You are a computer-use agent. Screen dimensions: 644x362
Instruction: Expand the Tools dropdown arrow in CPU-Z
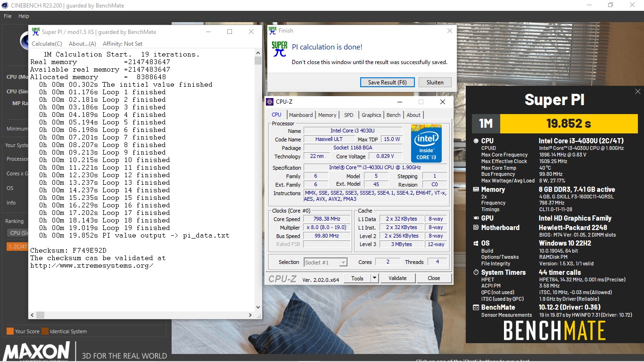[375, 279]
